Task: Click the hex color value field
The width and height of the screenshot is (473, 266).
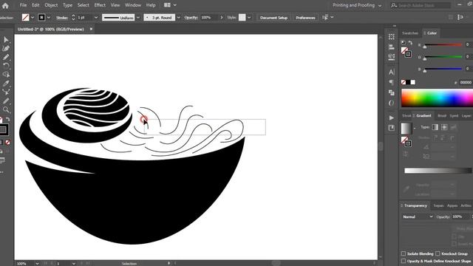Action: 466,82
